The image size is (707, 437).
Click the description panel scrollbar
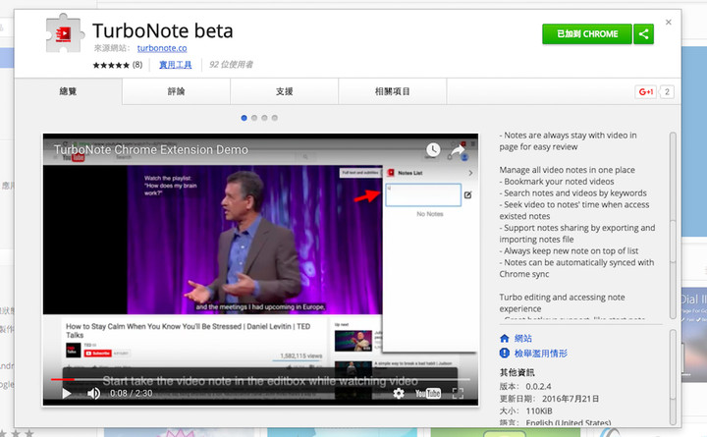click(x=673, y=226)
